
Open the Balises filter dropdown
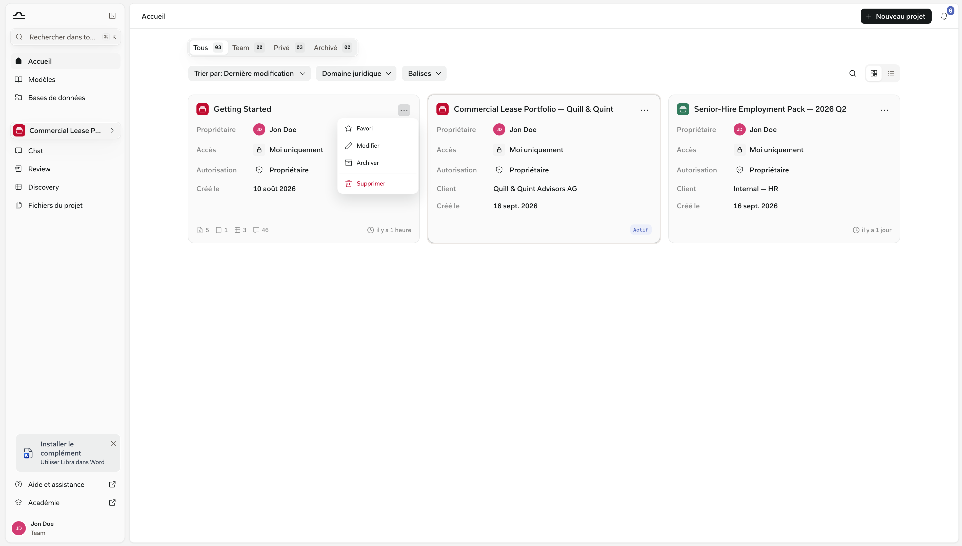click(x=424, y=74)
